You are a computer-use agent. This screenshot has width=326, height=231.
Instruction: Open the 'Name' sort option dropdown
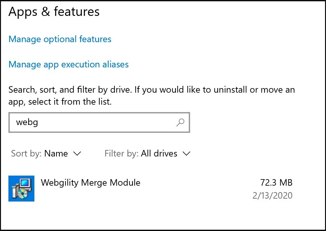(56, 153)
